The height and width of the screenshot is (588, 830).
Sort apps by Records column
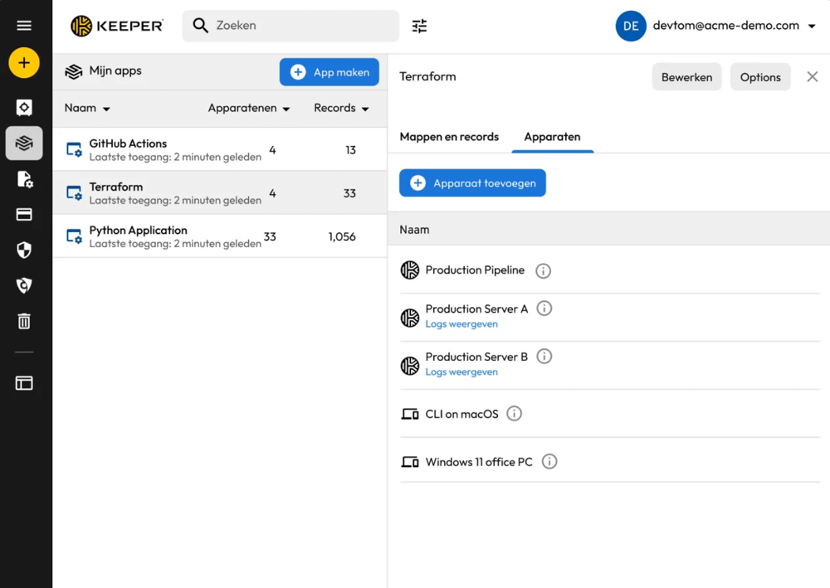(x=341, y=109)
